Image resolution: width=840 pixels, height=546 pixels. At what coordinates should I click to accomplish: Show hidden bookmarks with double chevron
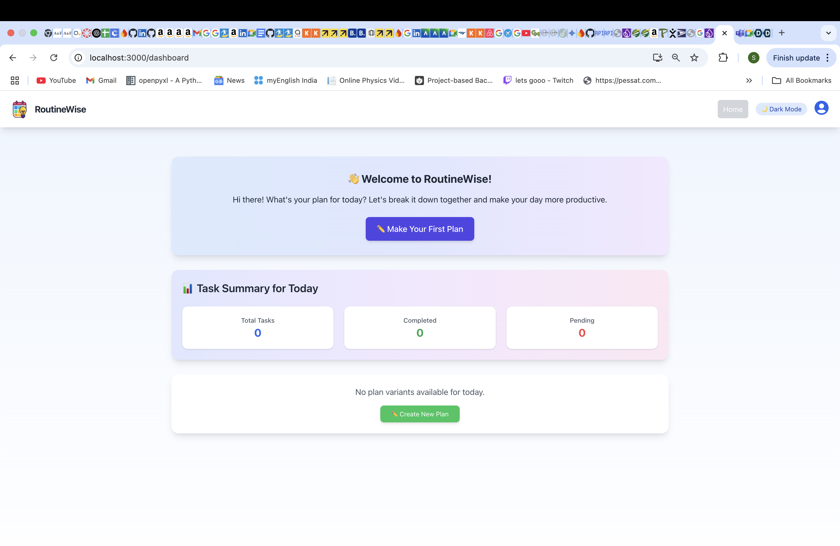(749, 81)
